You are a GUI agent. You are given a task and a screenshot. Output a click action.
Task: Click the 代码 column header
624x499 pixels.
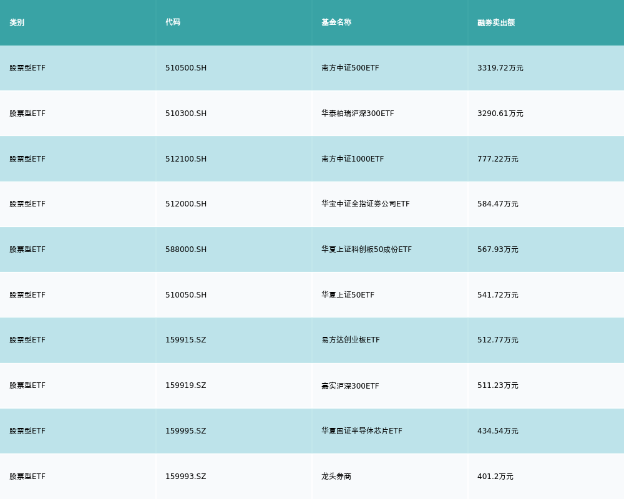pyautogui.click(x=173, y=22)
